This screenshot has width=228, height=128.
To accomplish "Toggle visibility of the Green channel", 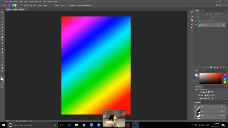I will pyautogui.click(x=196, y=116).
